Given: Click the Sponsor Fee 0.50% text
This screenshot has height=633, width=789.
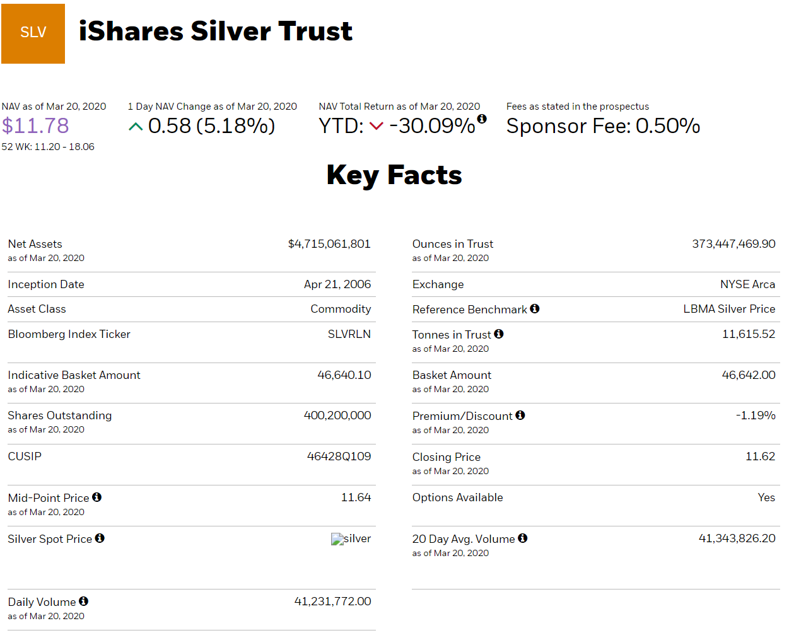Looking at the screenshot, I should (x=604, y=126).
